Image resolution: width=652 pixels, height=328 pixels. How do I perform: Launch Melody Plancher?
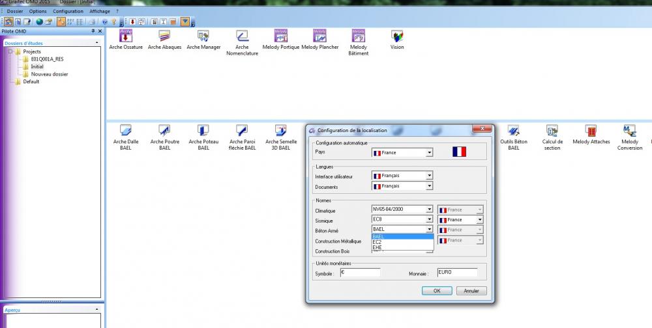point(319,40)
